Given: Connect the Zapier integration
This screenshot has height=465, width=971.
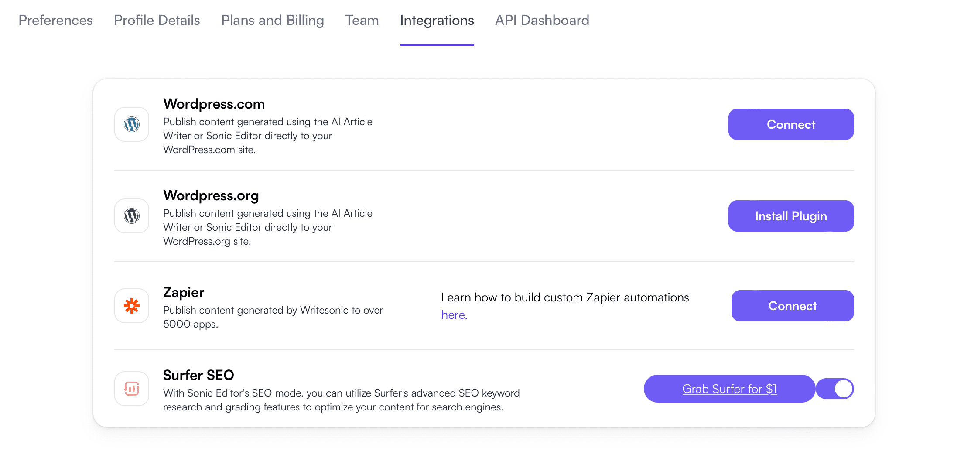Looking at the screenshot, I should point(792,306).
